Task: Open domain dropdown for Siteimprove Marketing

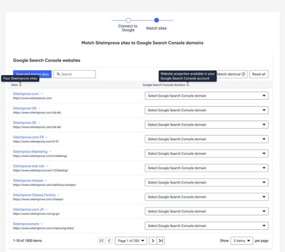Action: pyautogui.click(x=206, y=153)
